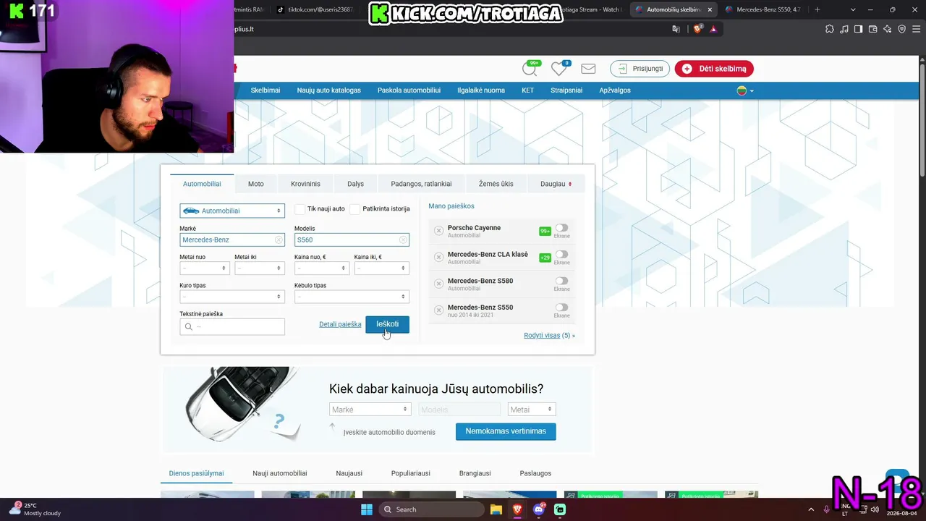
Task: Switch to the Krovininis search tab
Action: point(305,184)
